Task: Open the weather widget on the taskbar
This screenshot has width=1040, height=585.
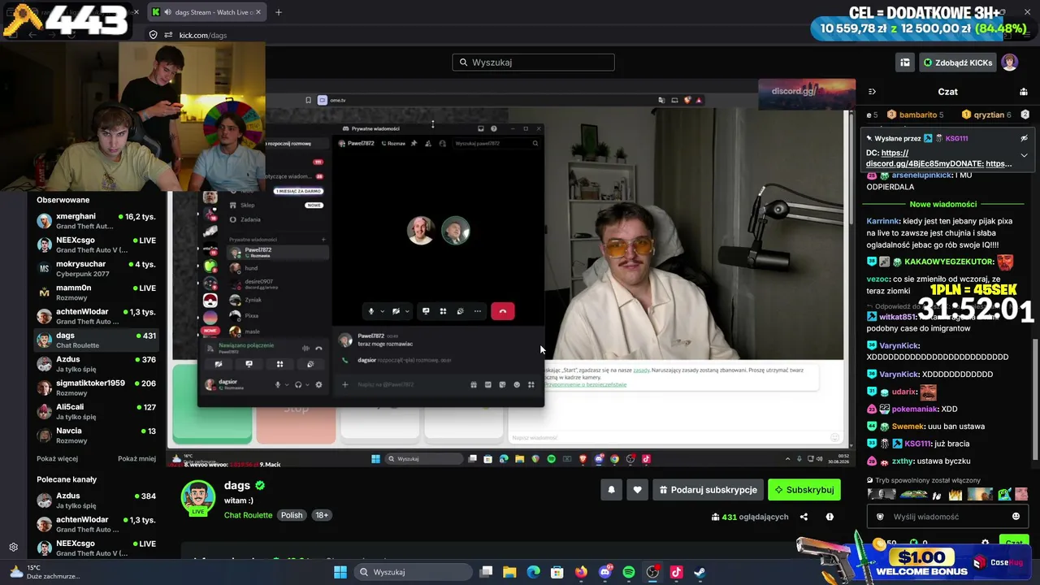Action: 45,572
